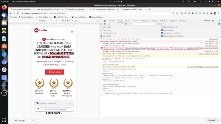Open Rhythmbox from the dock
The image size is (221, 124).
click(4, 31)
